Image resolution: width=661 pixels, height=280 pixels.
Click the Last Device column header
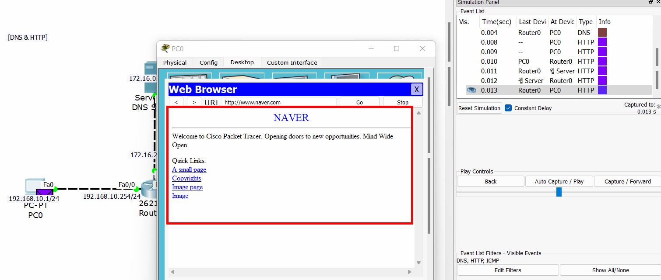pos(532,22)
